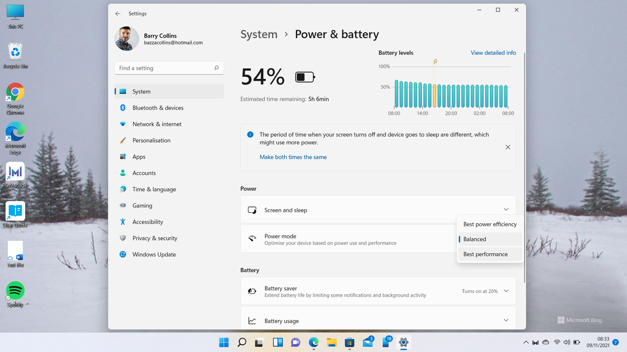Open Accessibility settings
627x352 pixels.
click(x=149, y=222)
